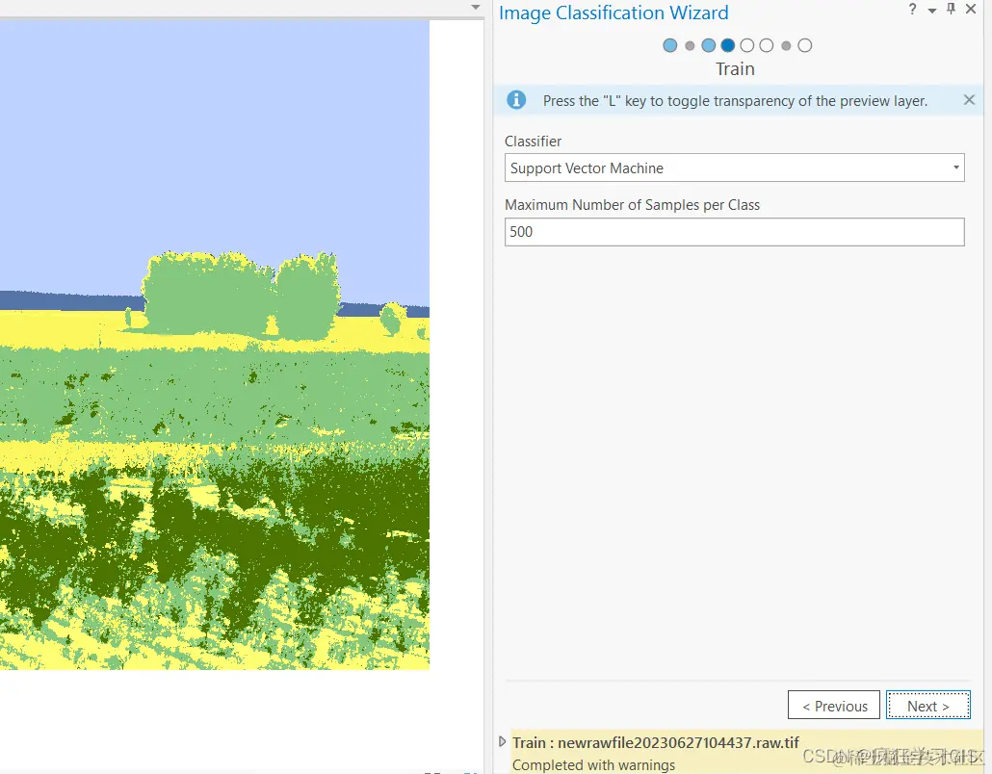Click the 'Train : newrawfile20230627104437.raw.tif' text
This screenshot has height=774, width=992.
(656, 742)
